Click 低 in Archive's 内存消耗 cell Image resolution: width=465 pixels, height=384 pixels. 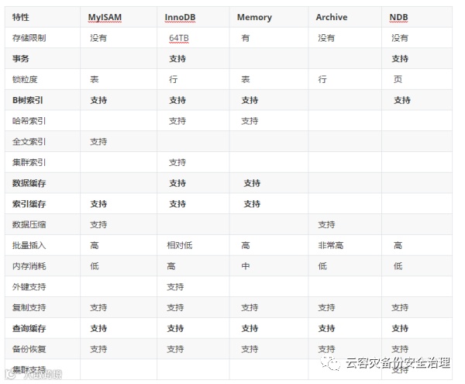[x=322, y=266]
